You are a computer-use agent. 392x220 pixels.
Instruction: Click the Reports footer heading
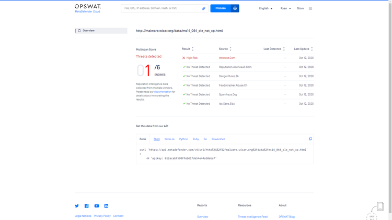tap(202, 205)
